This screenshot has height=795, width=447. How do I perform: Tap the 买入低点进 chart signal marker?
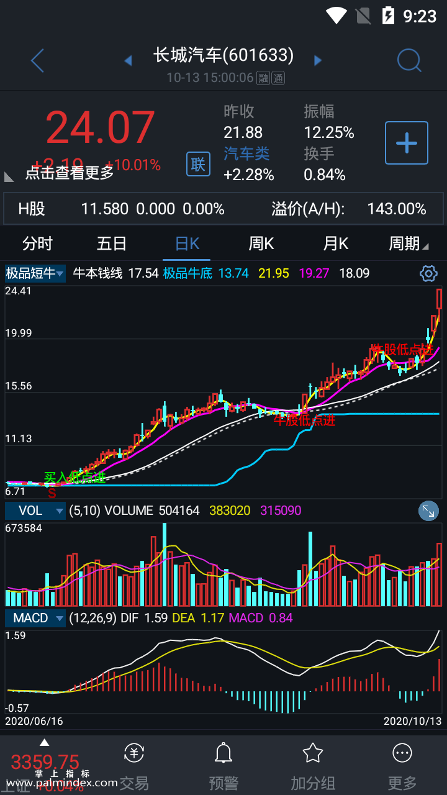click(74, 477)
